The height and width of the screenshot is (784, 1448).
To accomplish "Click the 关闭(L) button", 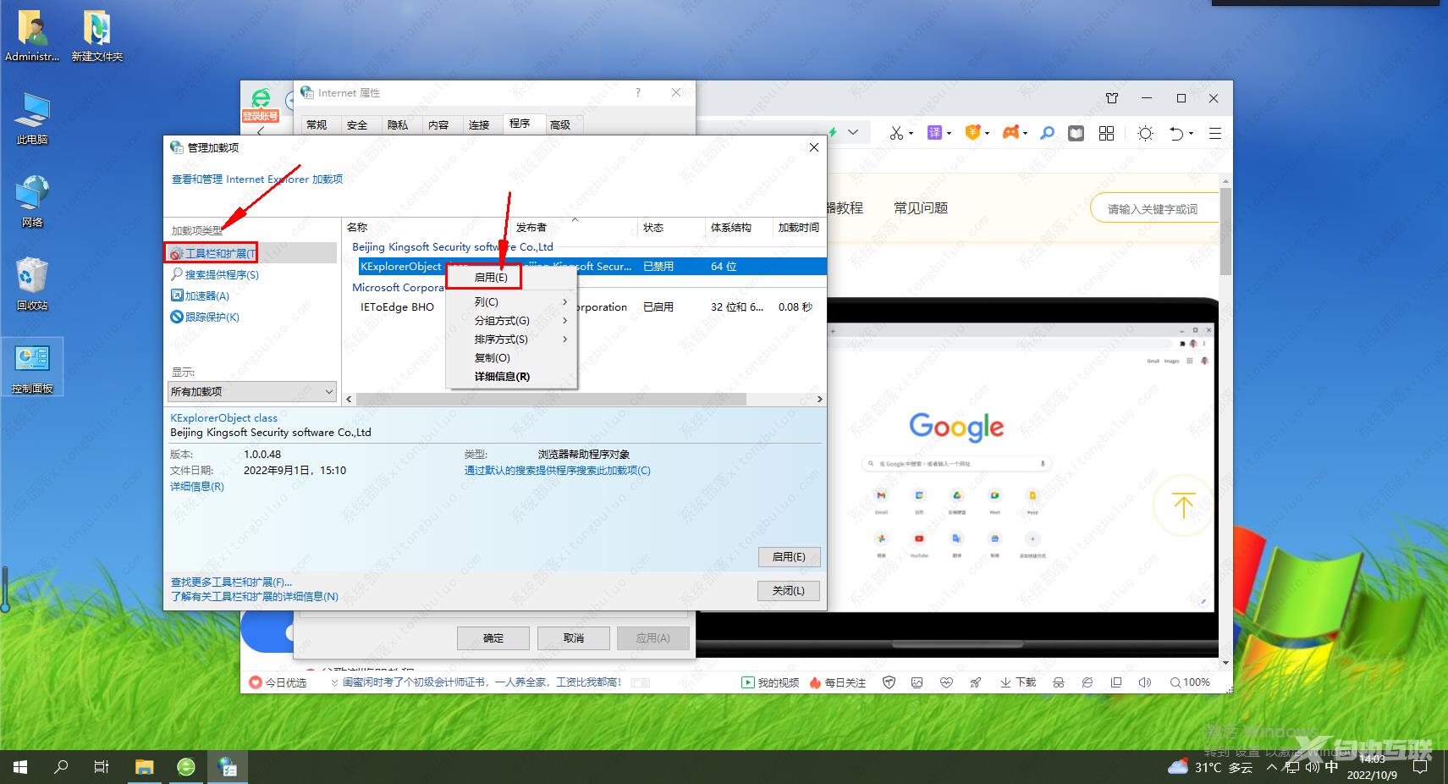I will point(789,590).
